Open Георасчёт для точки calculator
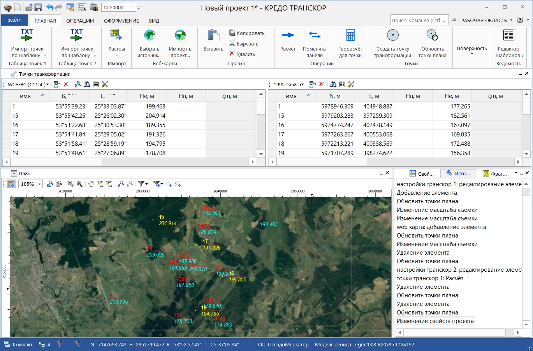This screenshot has height=351, width=533. (x=350, y=35)
